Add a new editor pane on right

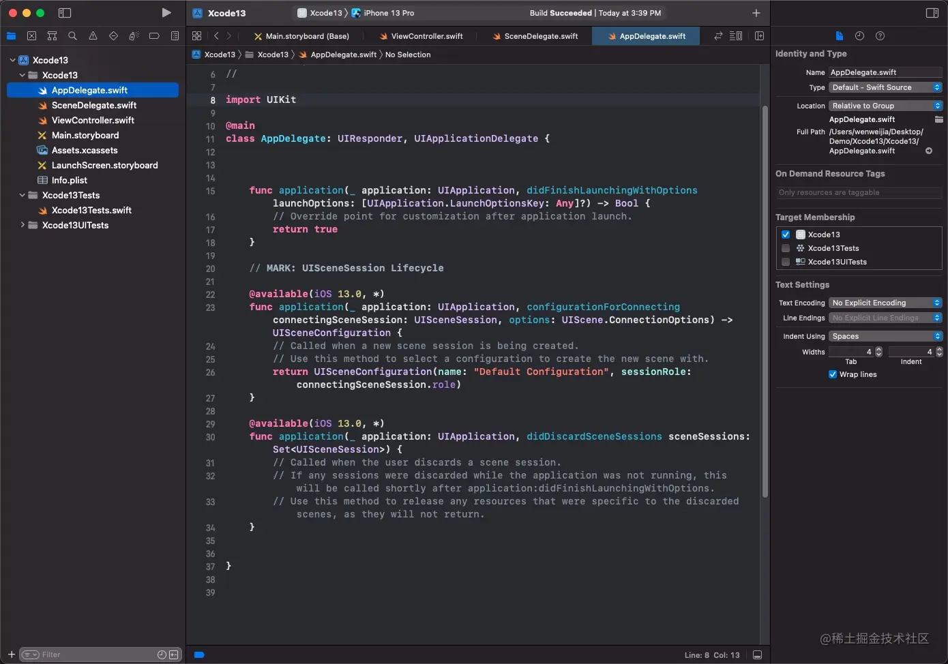tap(759, 36)
